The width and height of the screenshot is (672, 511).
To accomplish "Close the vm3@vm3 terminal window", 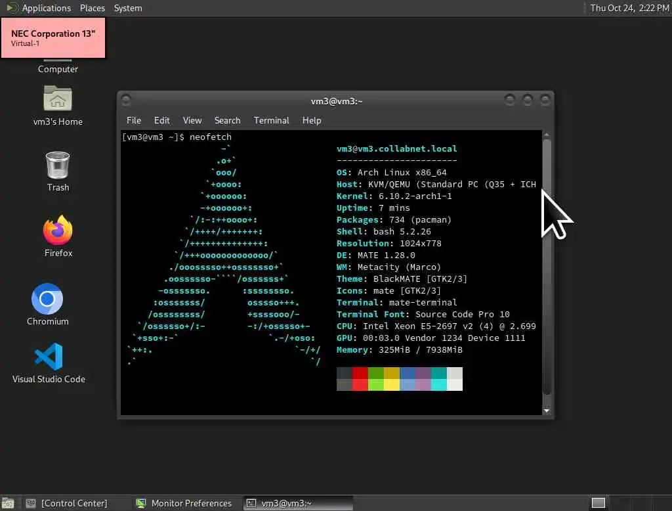I will 545,100.
